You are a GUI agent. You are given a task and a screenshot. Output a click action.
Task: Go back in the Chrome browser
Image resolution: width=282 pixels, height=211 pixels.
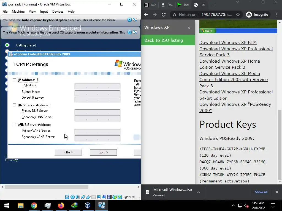pos(146,15)
